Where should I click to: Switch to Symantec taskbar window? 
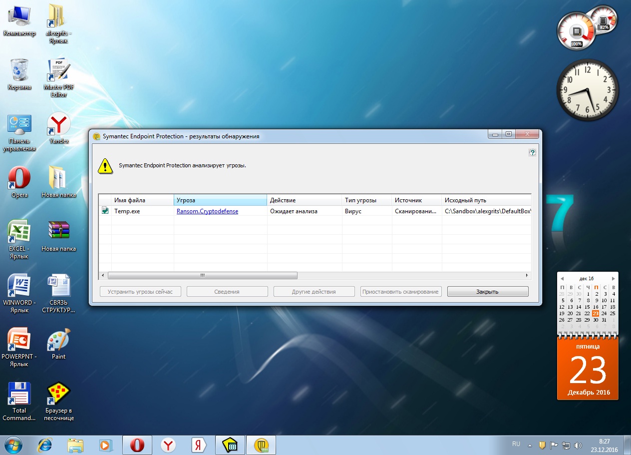click(261, 445)
